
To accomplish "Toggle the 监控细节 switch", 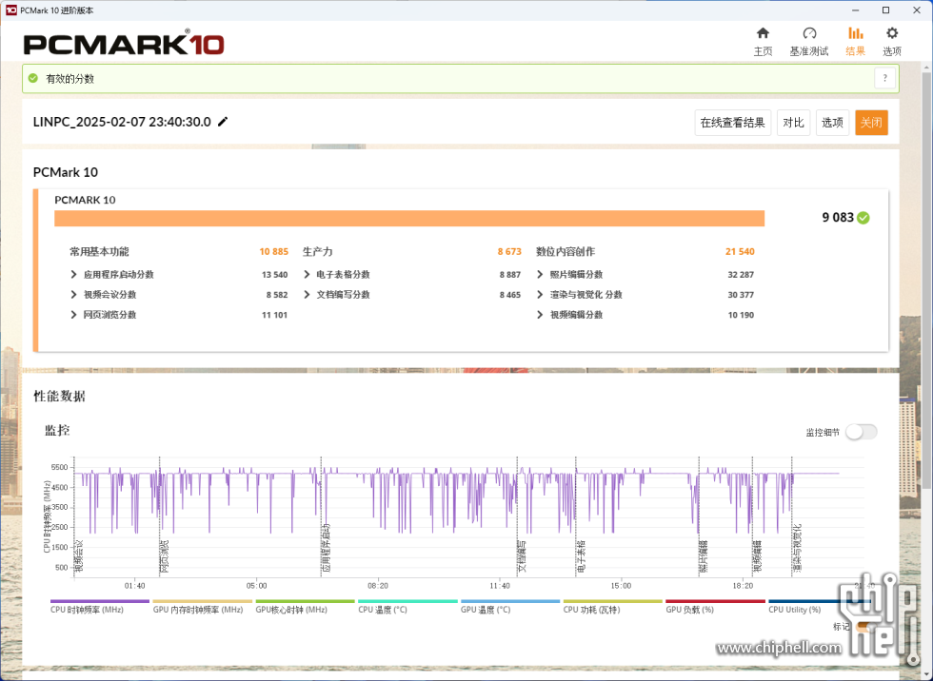I will 862,432.
